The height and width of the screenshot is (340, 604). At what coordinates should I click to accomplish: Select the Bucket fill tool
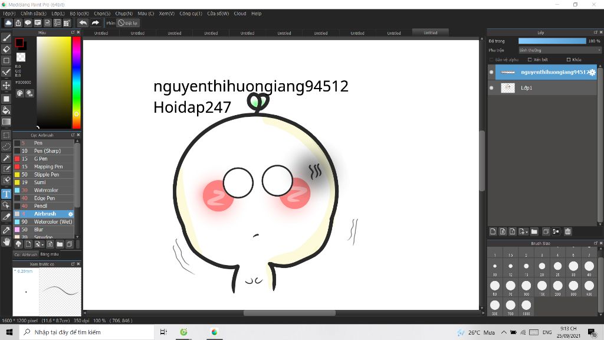pos(6,110)
